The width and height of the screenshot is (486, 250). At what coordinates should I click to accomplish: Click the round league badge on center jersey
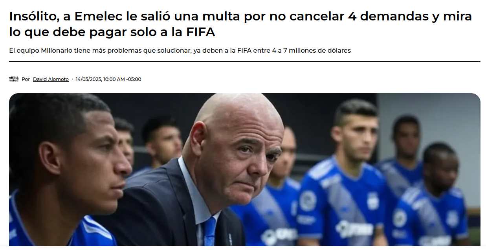(x=308, y=200)
